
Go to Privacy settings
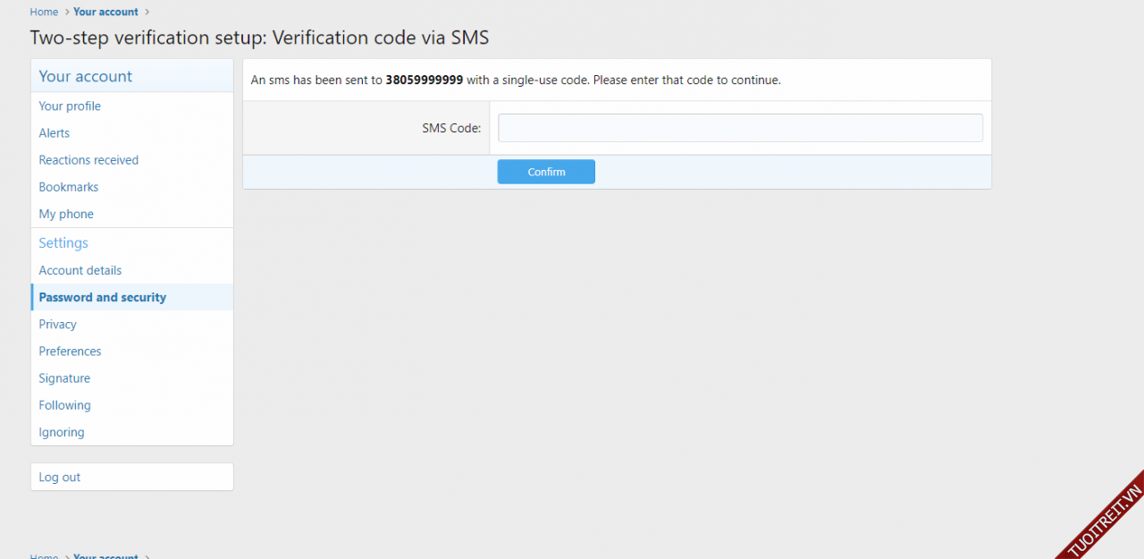[58, 324]
